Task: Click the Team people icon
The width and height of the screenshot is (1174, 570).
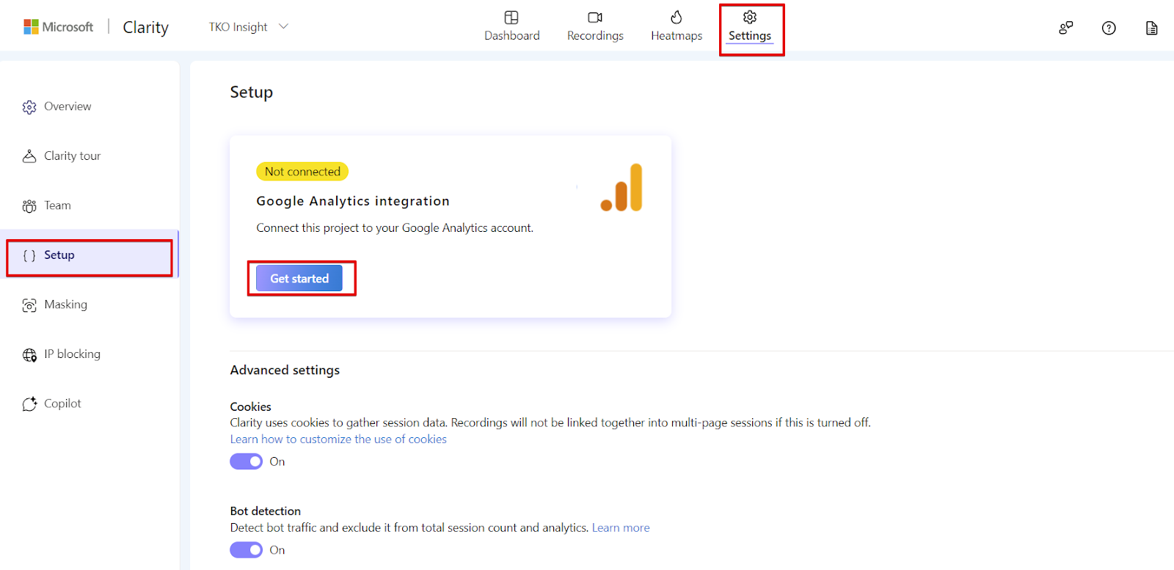Action: tap(29, 206)
